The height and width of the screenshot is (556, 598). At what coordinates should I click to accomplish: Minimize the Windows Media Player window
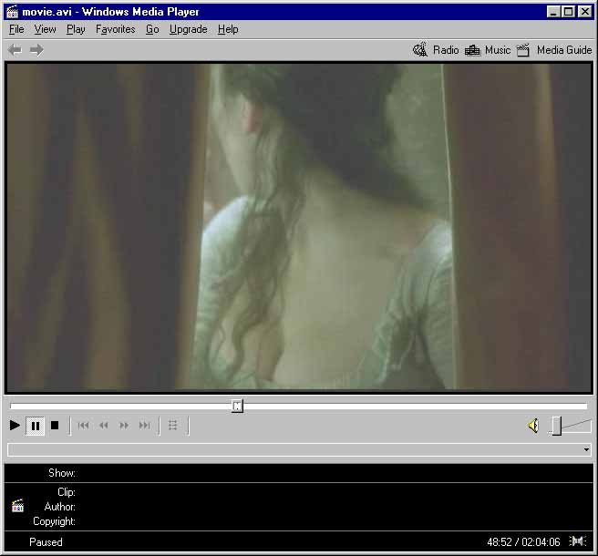coord(552,12)
